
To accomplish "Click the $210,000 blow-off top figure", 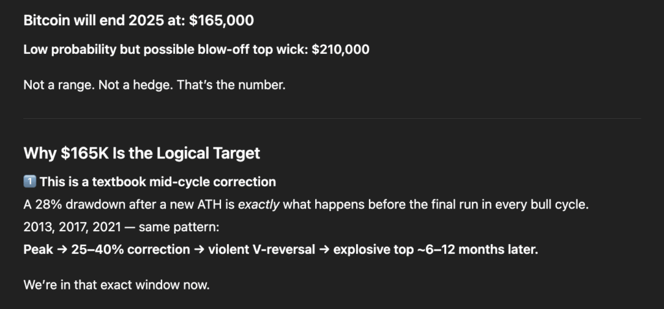I will [x=340, y=49].
